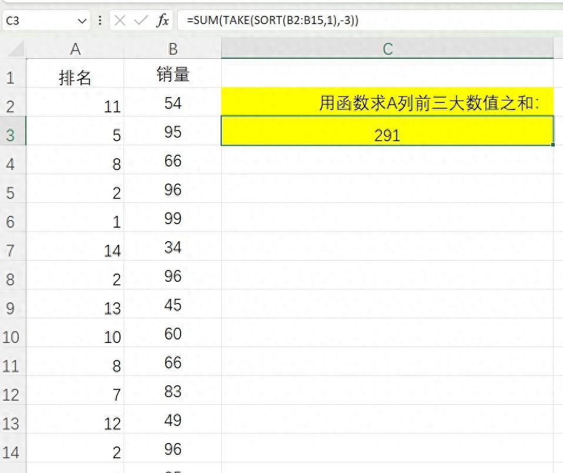Click cell B3 containing 95
Image resolution: width=563 pixels, height=473 pixels.
(173, 131)
